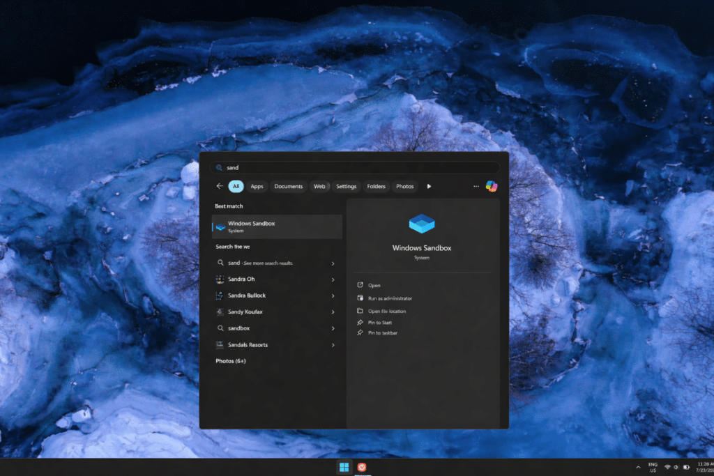Click the magnifier icon in the search box
Viewport: 714px width, 476px height.
(x=219, y=167)
